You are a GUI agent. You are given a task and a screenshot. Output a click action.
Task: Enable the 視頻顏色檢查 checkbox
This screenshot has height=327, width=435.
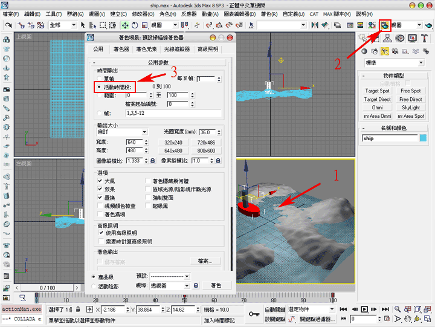100,206
